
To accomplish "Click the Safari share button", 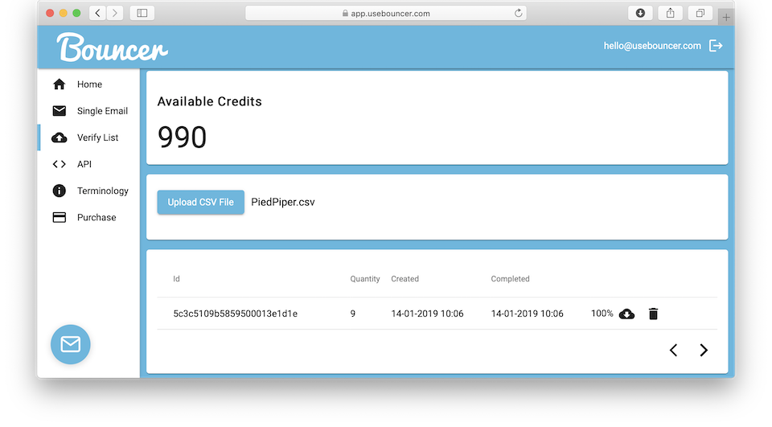I will click(x=670, y=14).
